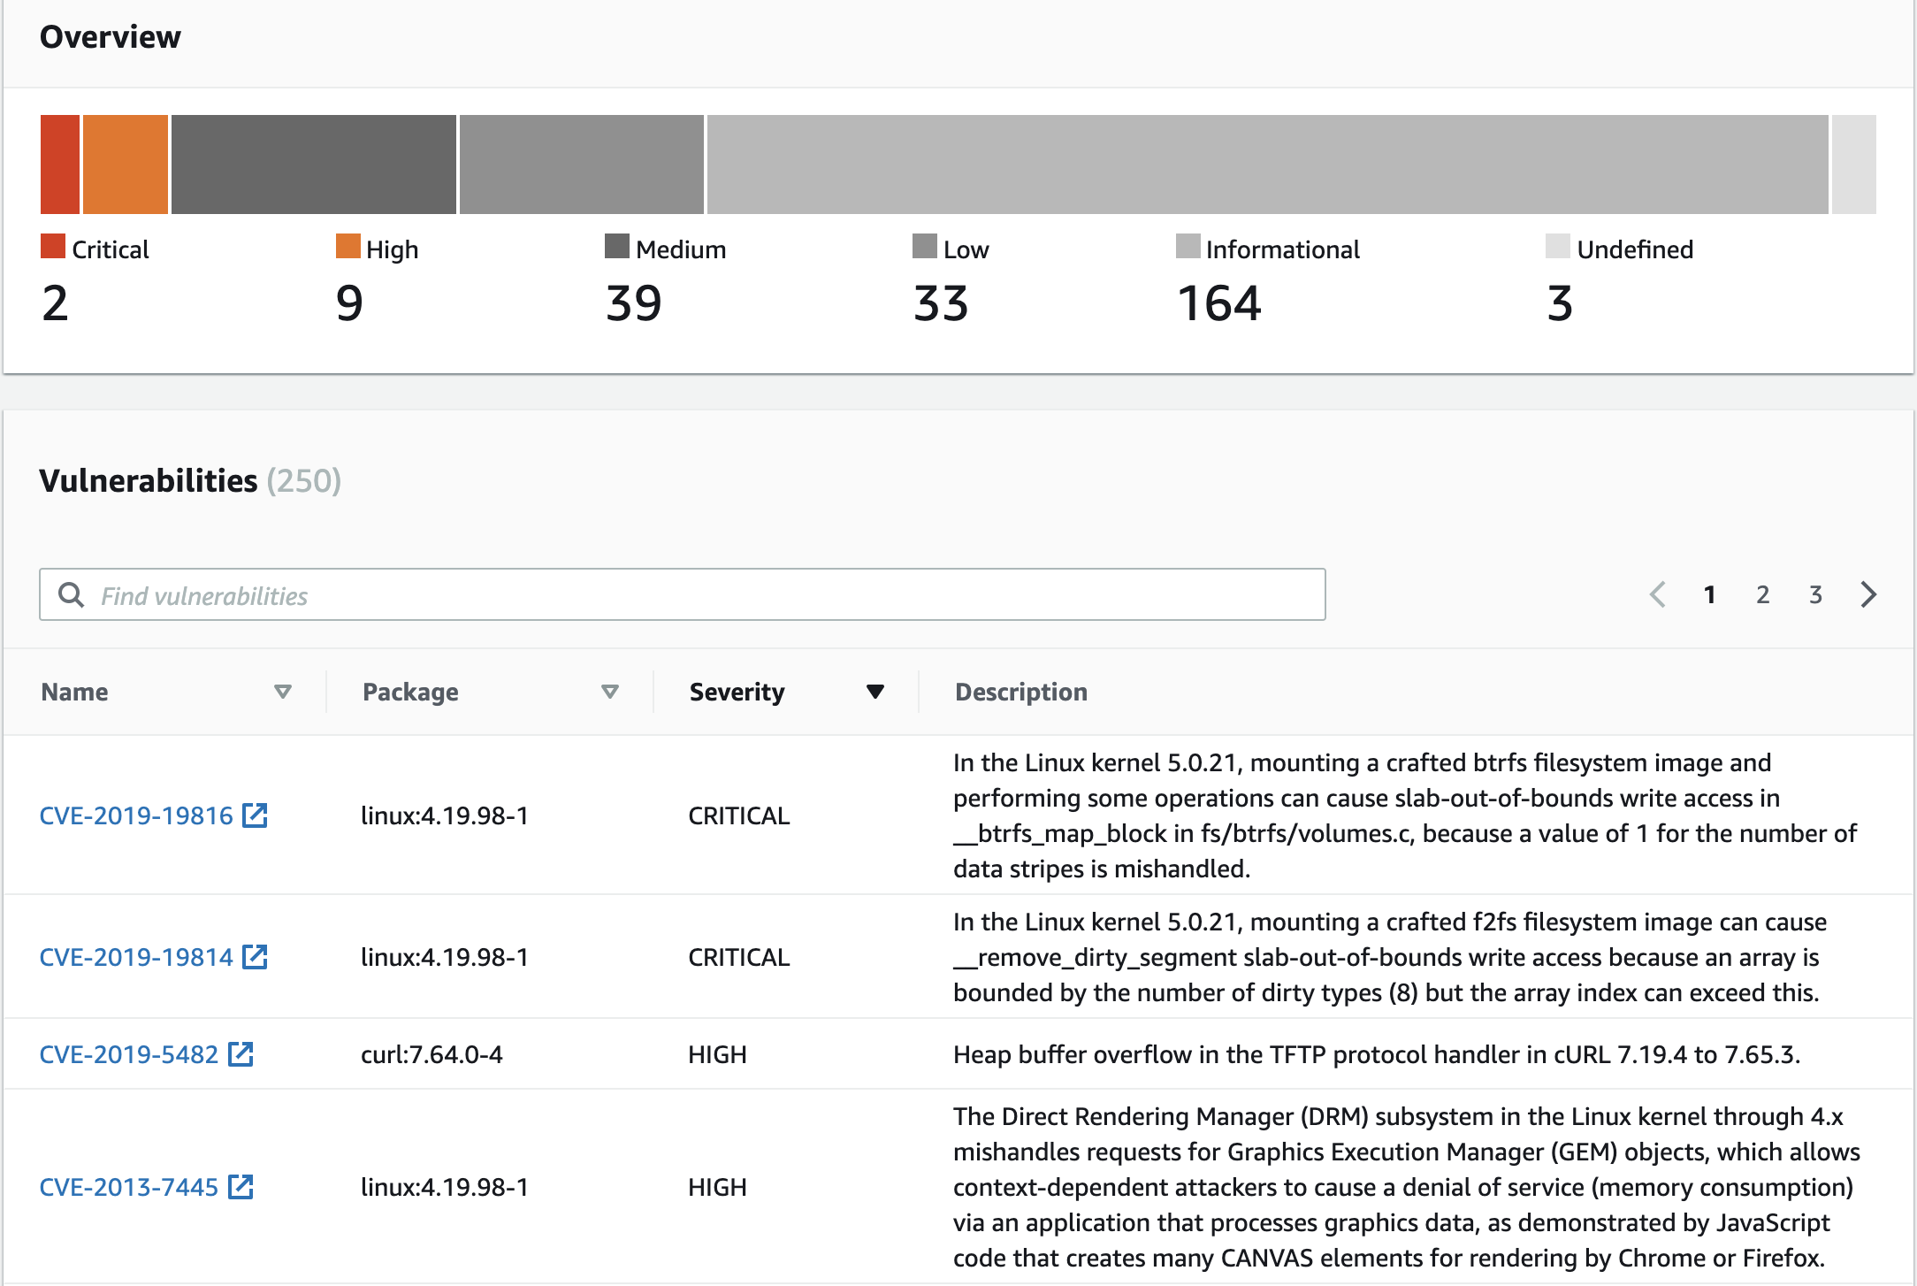The width and height of the screenshot is (1917, 1286).
Task: Toggle Severity column sort arrow
Action: (x=875, y=692)
